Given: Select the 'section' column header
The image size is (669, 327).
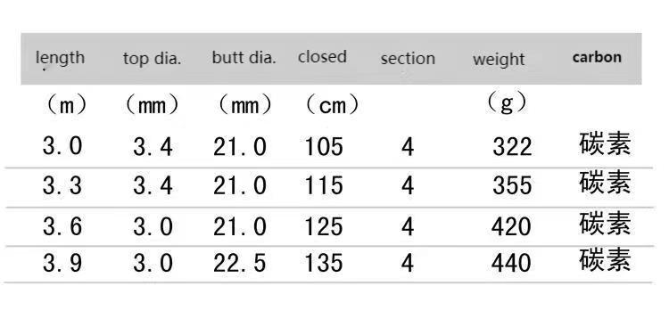Looking at the screenshot, I should pyautogui.click(x=408, y=59).
